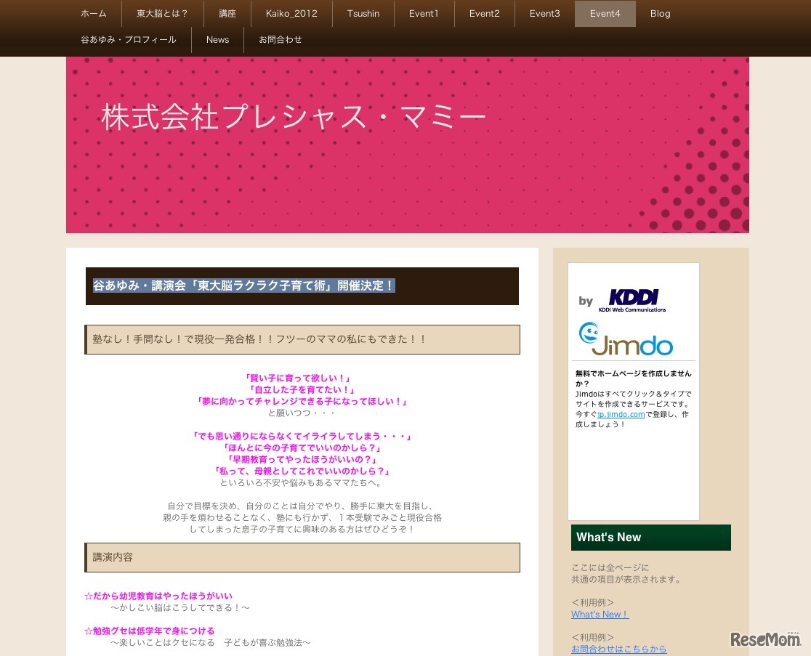
Task: Select the 講座 menu item
Action: point(227,13)
